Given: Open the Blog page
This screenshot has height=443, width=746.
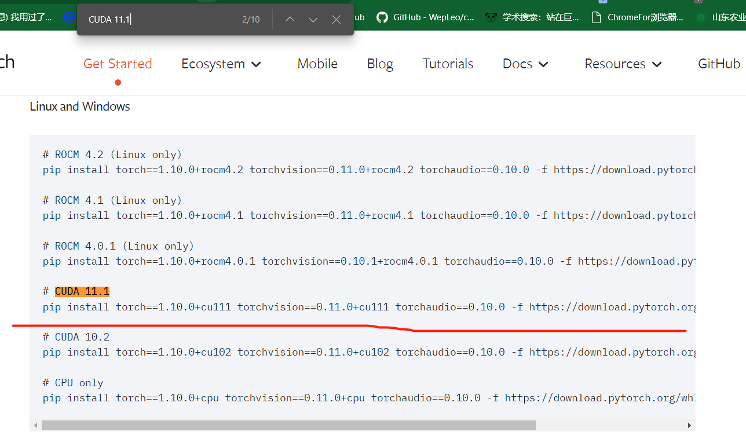Looking at the screenshot, I should tap(380, 64).
